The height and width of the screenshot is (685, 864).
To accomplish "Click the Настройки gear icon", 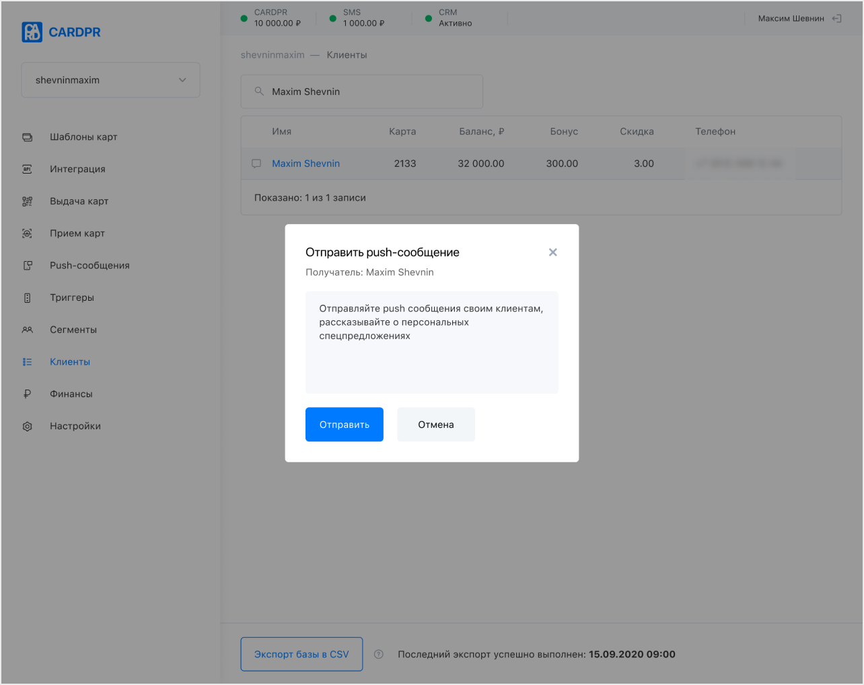I will click(x=27, y=426).
